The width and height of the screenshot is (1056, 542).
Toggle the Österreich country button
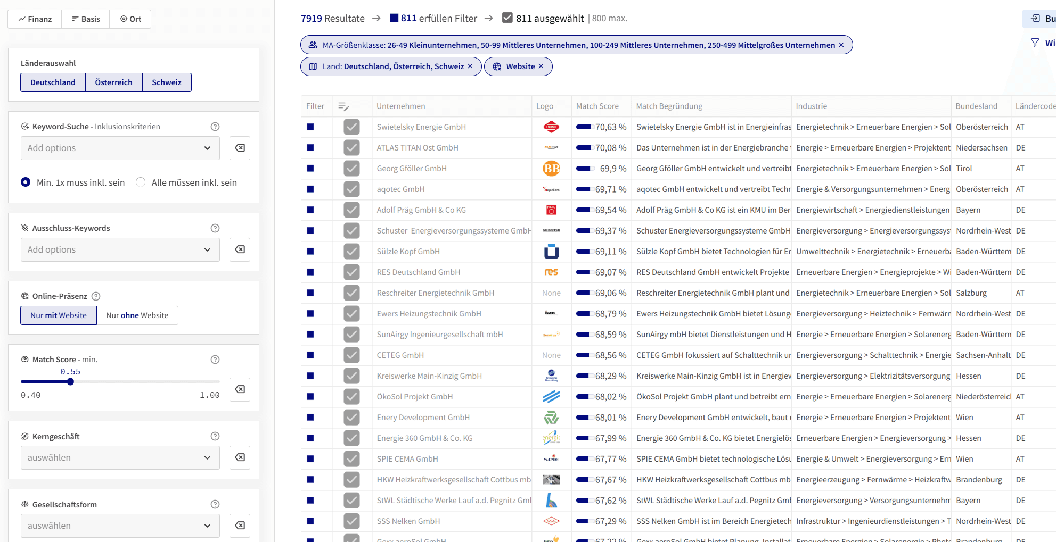113,82
